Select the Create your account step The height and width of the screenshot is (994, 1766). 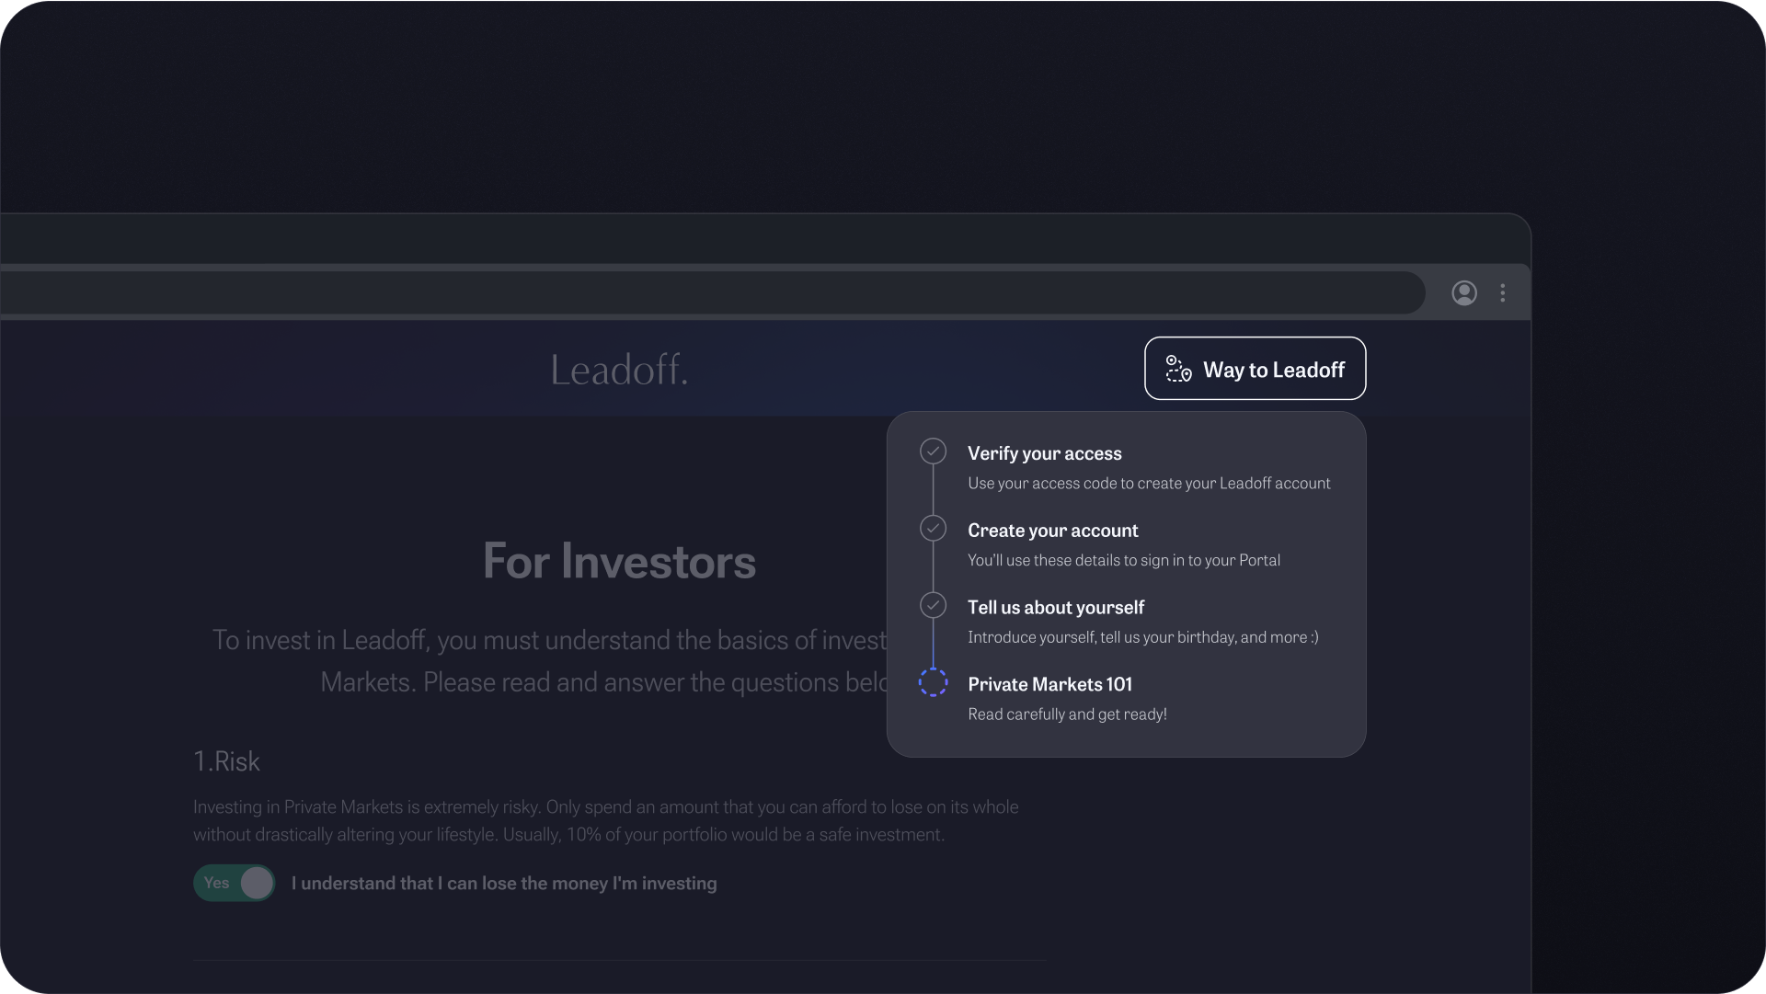[x=1052, y=531]
